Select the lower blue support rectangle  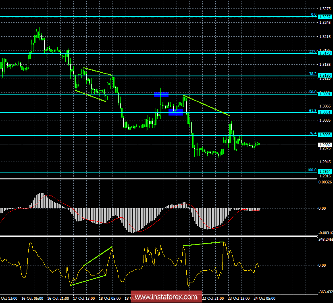pos(176,112)
